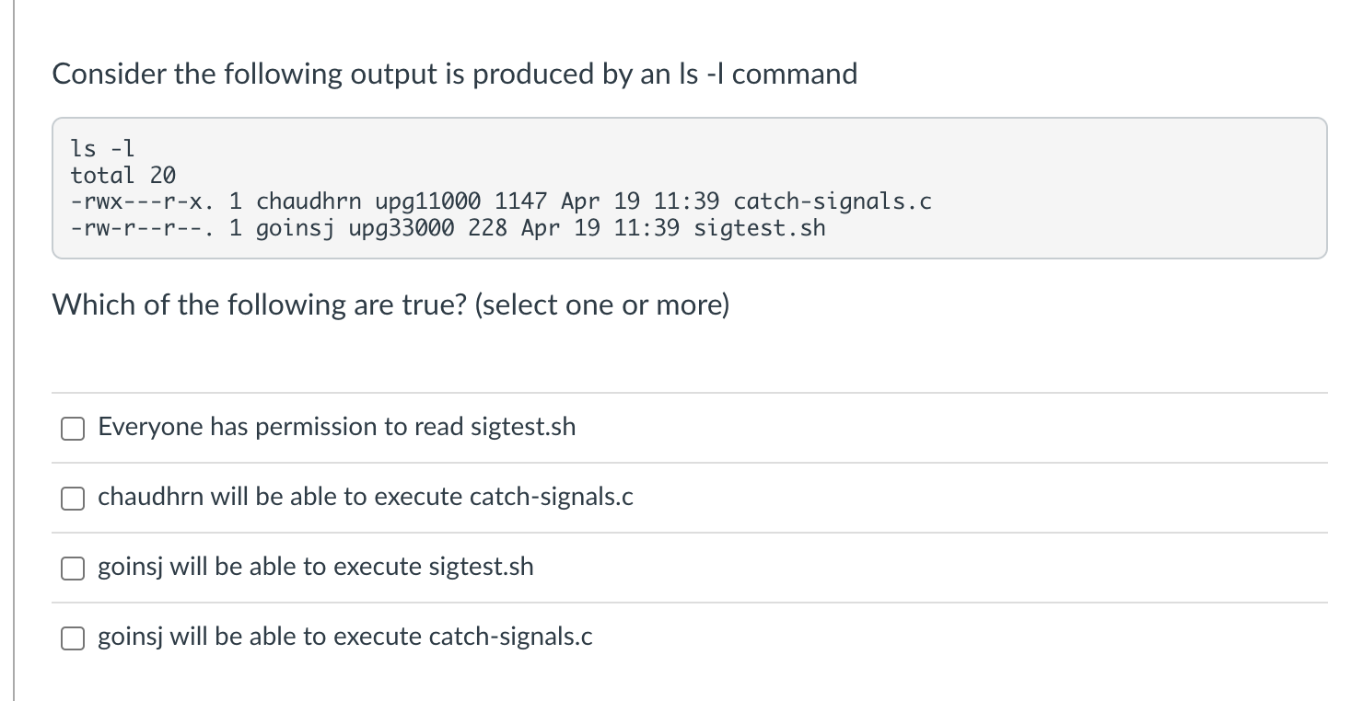1363x701 pixels.
Task: Click owner name chaudhrn in the listing
Action: (309, 201)
